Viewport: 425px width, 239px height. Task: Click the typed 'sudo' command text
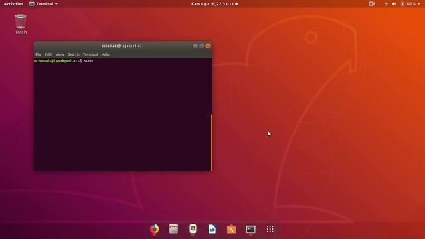click(x=88, y=61)
